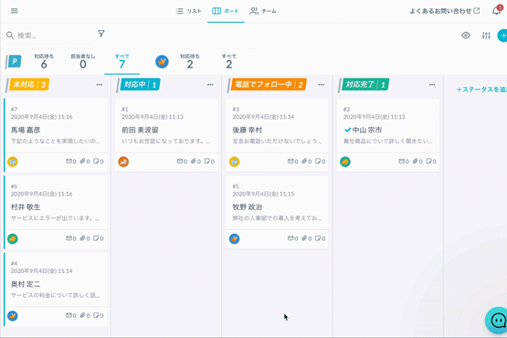Open the 未対応 column options menu
The image size is (507, 338).
coord(100,85)
